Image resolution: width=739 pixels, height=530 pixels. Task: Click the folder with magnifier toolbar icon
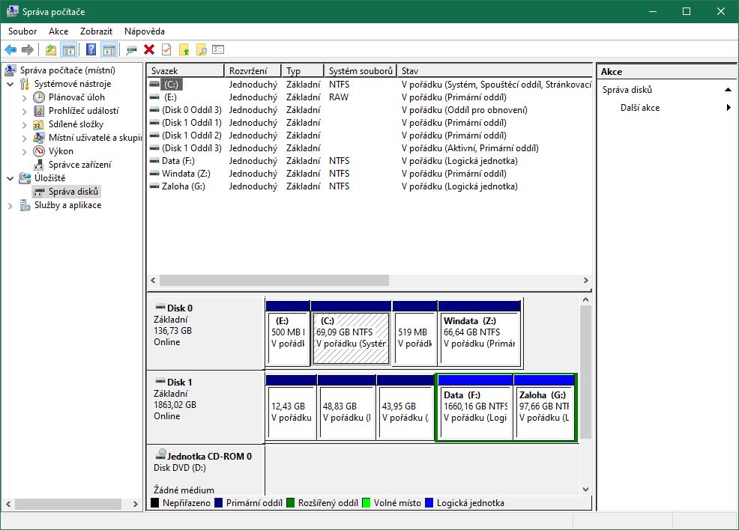[x=201, y=50]
